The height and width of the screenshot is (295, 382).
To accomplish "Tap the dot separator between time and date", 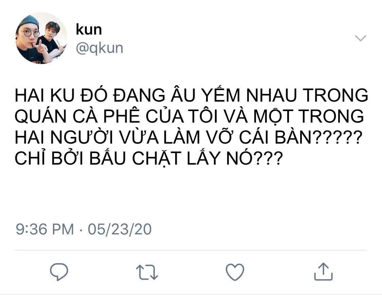I will click(x=80, y=230).
